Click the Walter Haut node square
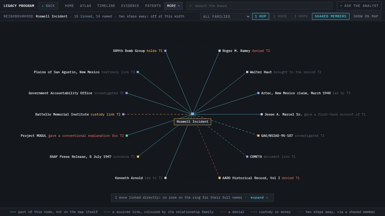Image resolution: width=385 pixels, height=216 pixels. click(247, 72)
